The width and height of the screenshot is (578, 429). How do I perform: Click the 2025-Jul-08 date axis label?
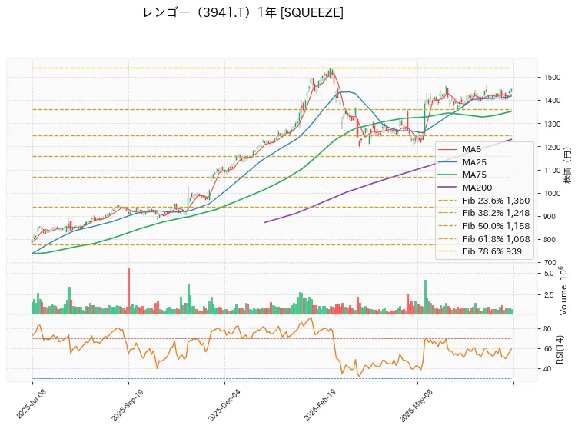click(32, 404)
